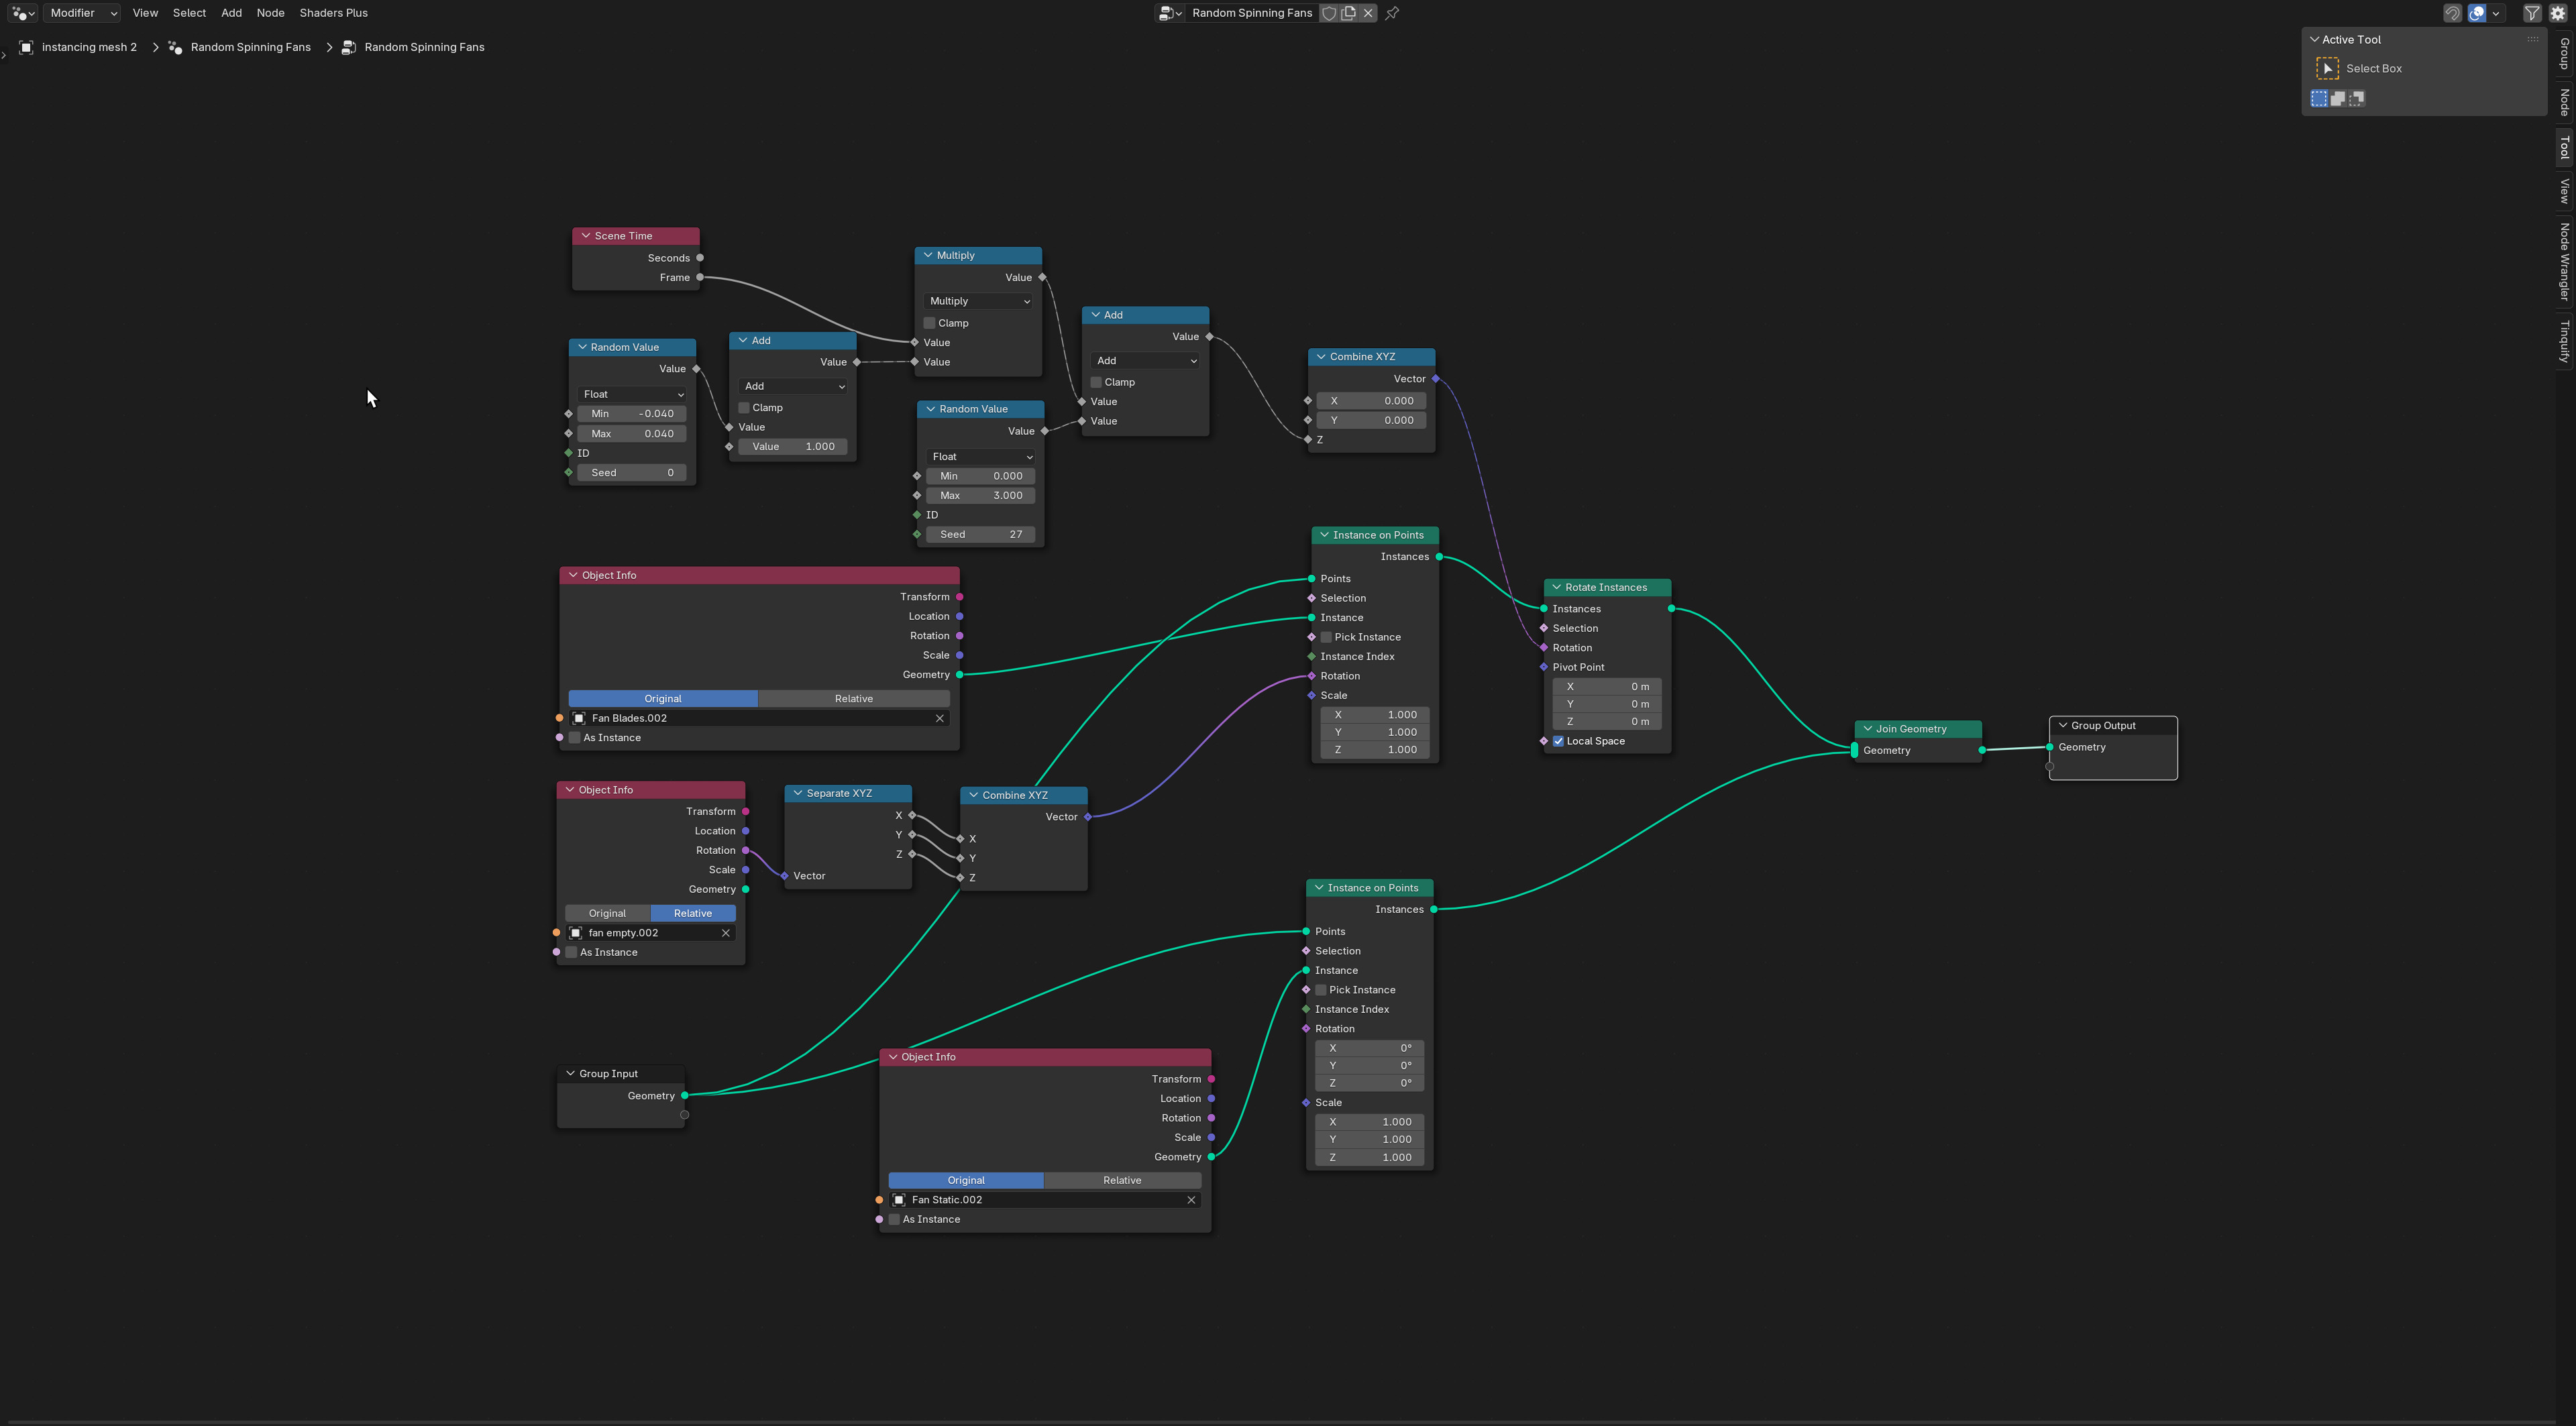Select Relative on Fan Static.002 node
This screenshot has width=2576, height=1426.
pyautogui.click(x=1121, y=1180)
